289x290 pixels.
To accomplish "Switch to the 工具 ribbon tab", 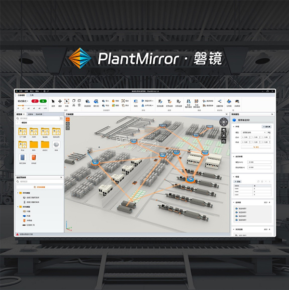I will coord(32,95).
